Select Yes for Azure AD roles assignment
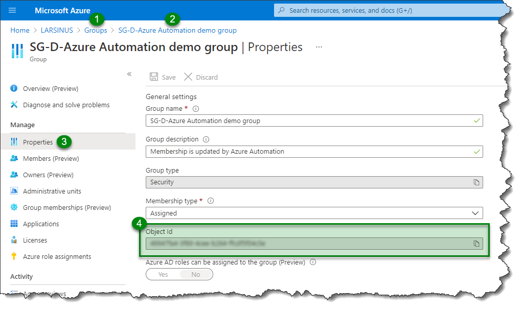The image size is (522, 312). point(163,274)
